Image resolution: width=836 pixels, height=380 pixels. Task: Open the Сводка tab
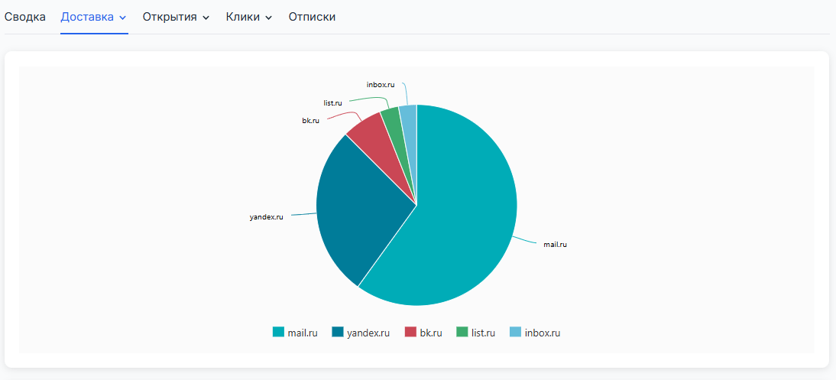coord(25,17)
